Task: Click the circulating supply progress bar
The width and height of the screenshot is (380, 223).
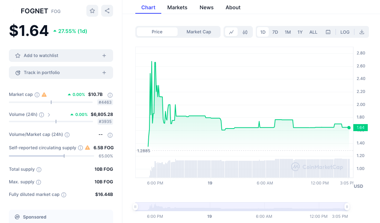Action: tap(51, 156)
